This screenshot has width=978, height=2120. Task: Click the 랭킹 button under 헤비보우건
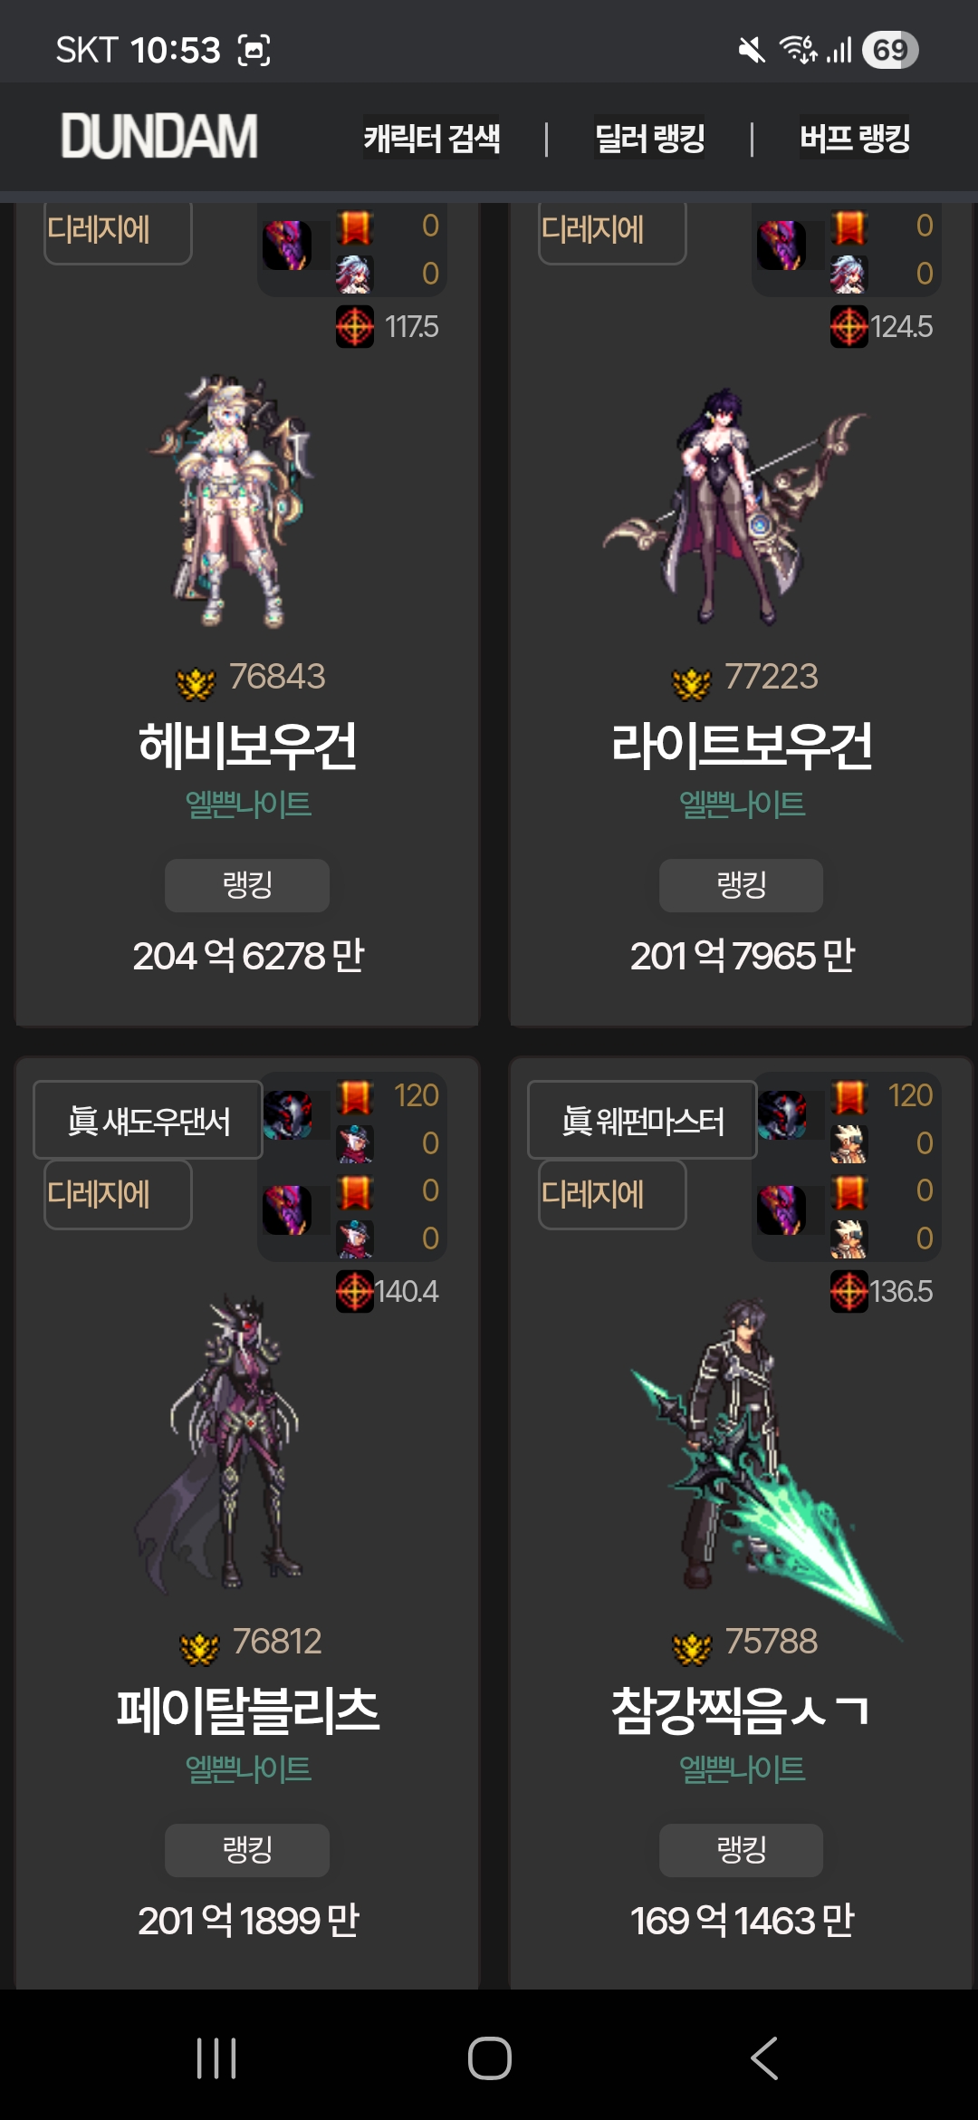(x=247, y=885)
